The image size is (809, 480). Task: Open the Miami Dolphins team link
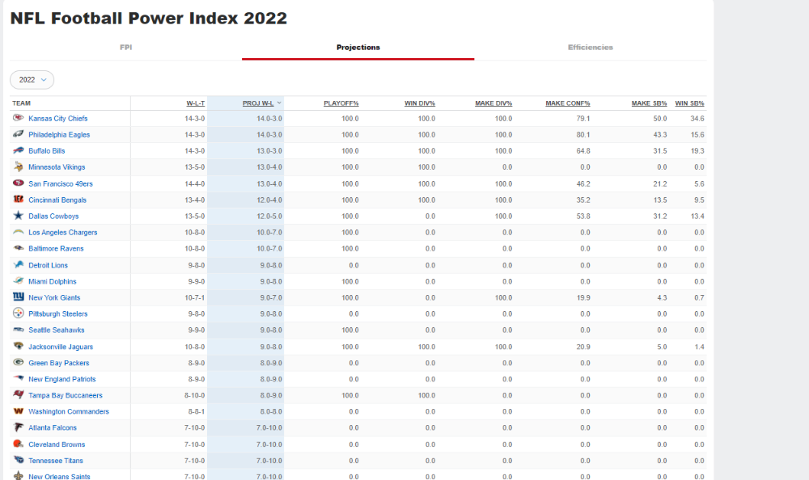52,281
